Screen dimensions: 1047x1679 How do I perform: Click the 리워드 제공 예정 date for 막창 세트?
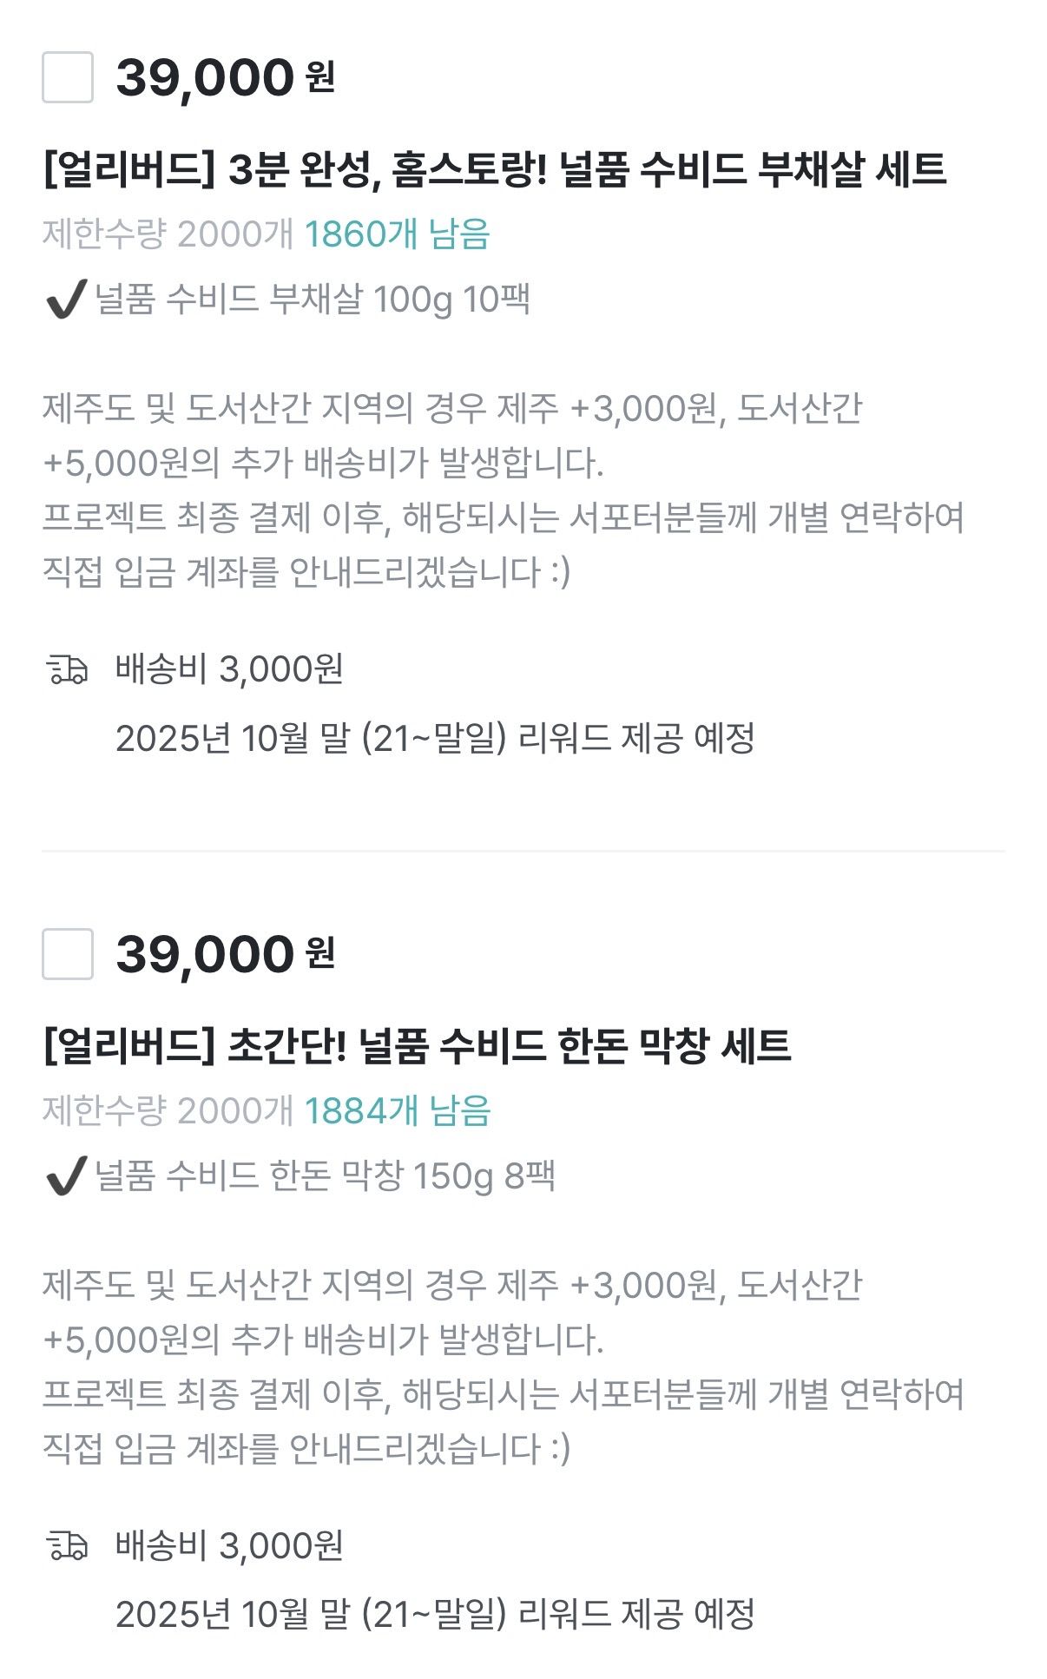(434, 1615)
